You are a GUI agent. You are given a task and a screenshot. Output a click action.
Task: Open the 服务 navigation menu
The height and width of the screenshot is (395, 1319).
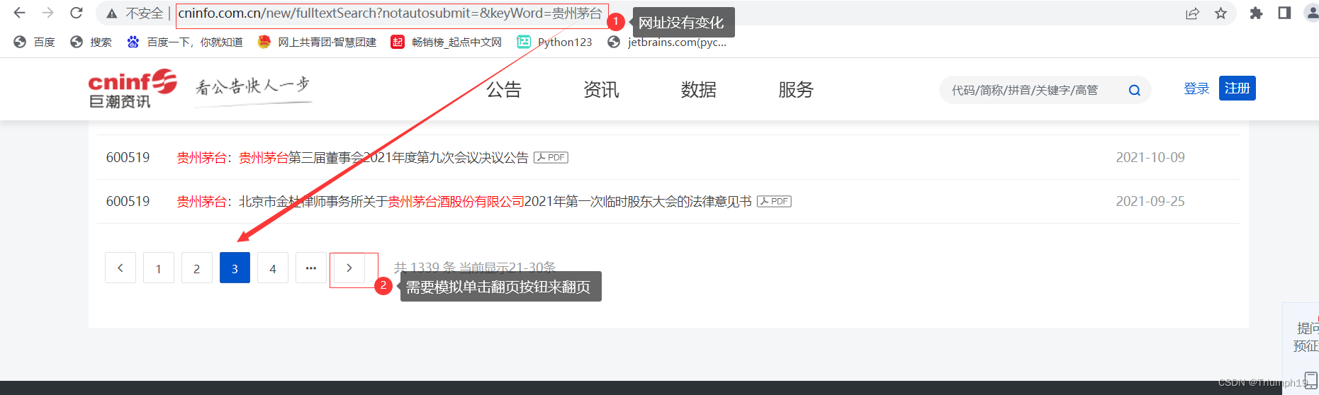point(796,90)
